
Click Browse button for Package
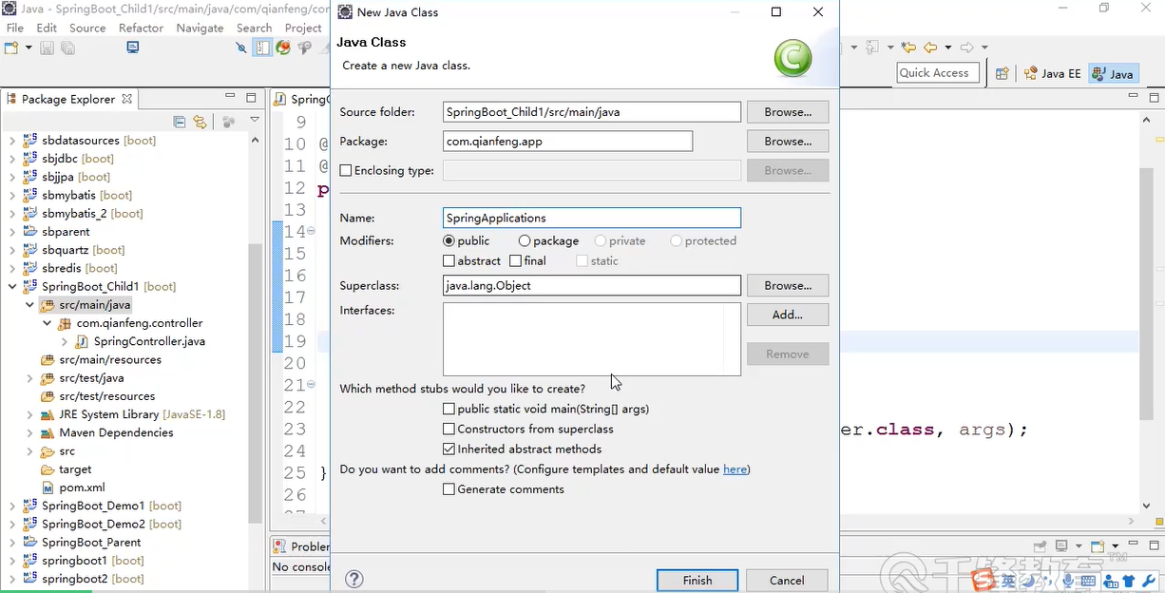pyautogui.click(x=788, y=142)
